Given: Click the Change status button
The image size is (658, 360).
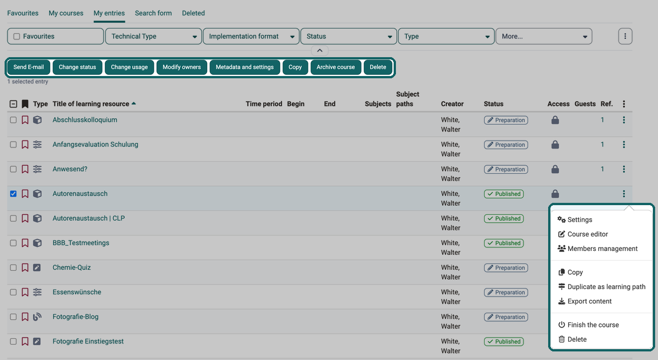Looking at the screenshot, I should coord(77,67).
